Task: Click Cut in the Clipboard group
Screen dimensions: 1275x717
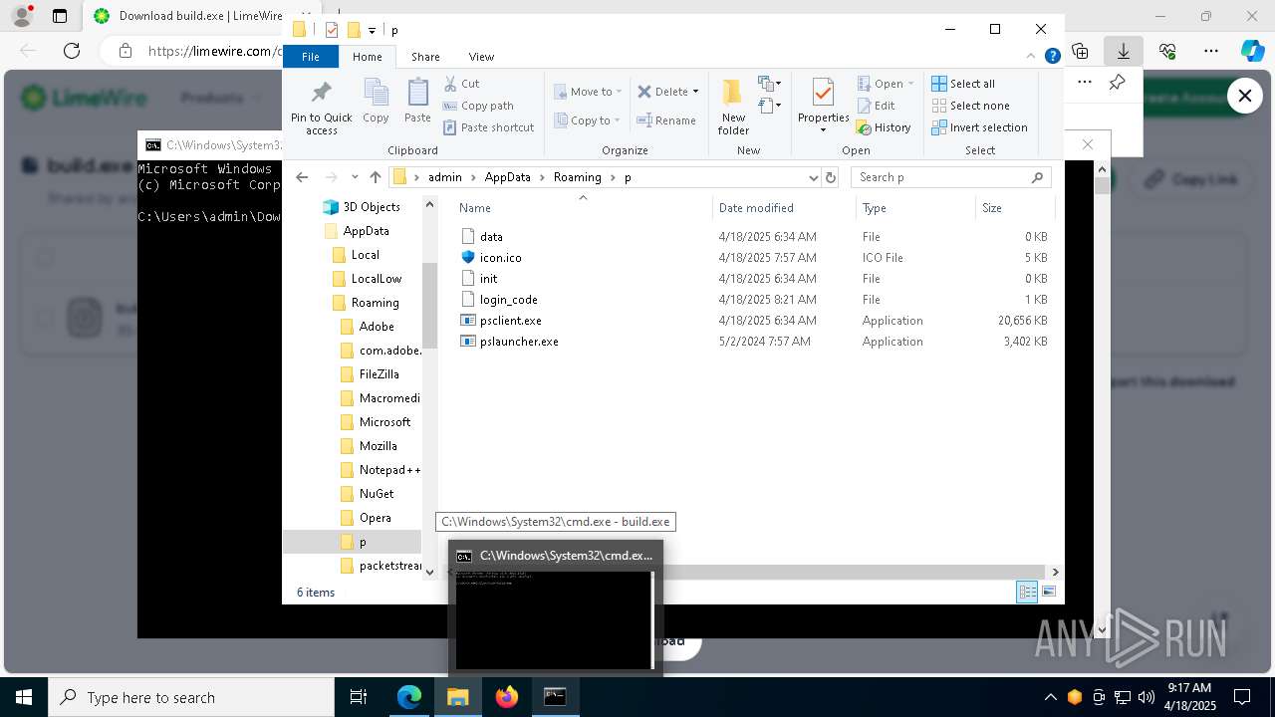Action: [x=461, y=84]
